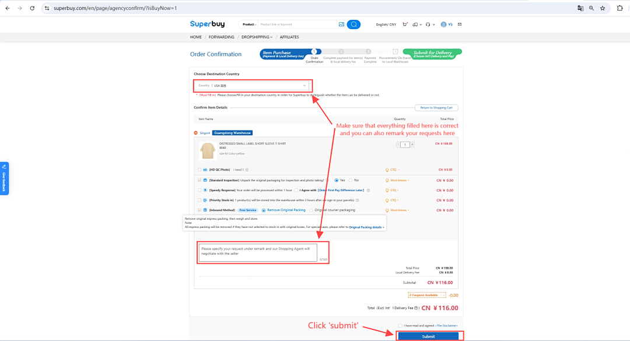
Task: Expand the HD QC Photo CTQ tips
Action: click(x=393, y=170)
